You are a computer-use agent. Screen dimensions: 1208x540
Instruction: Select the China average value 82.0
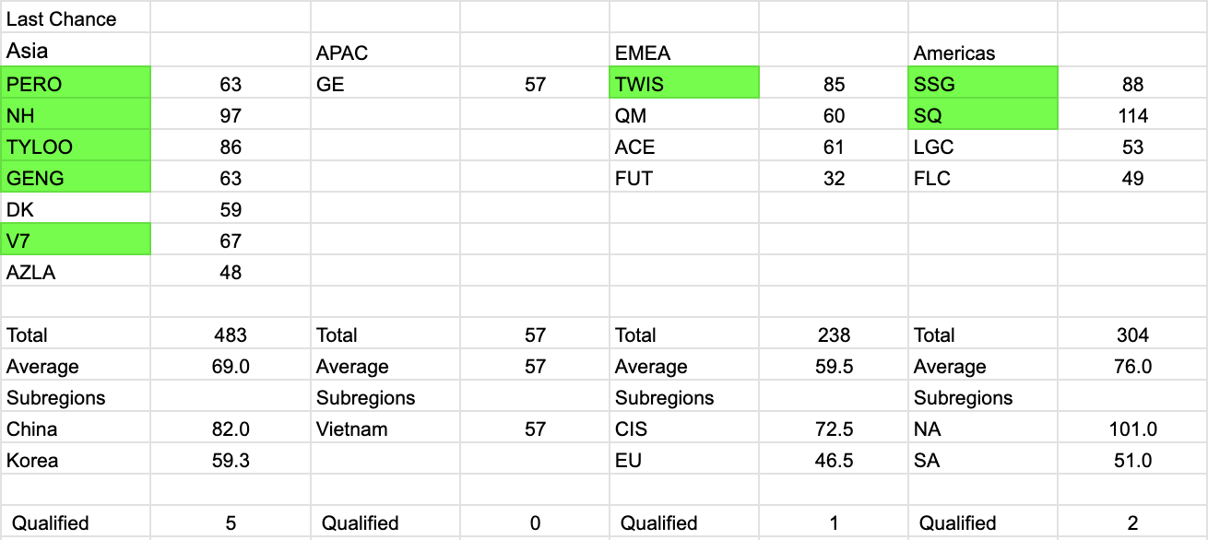pyautogui.click(x=231, y=429)
